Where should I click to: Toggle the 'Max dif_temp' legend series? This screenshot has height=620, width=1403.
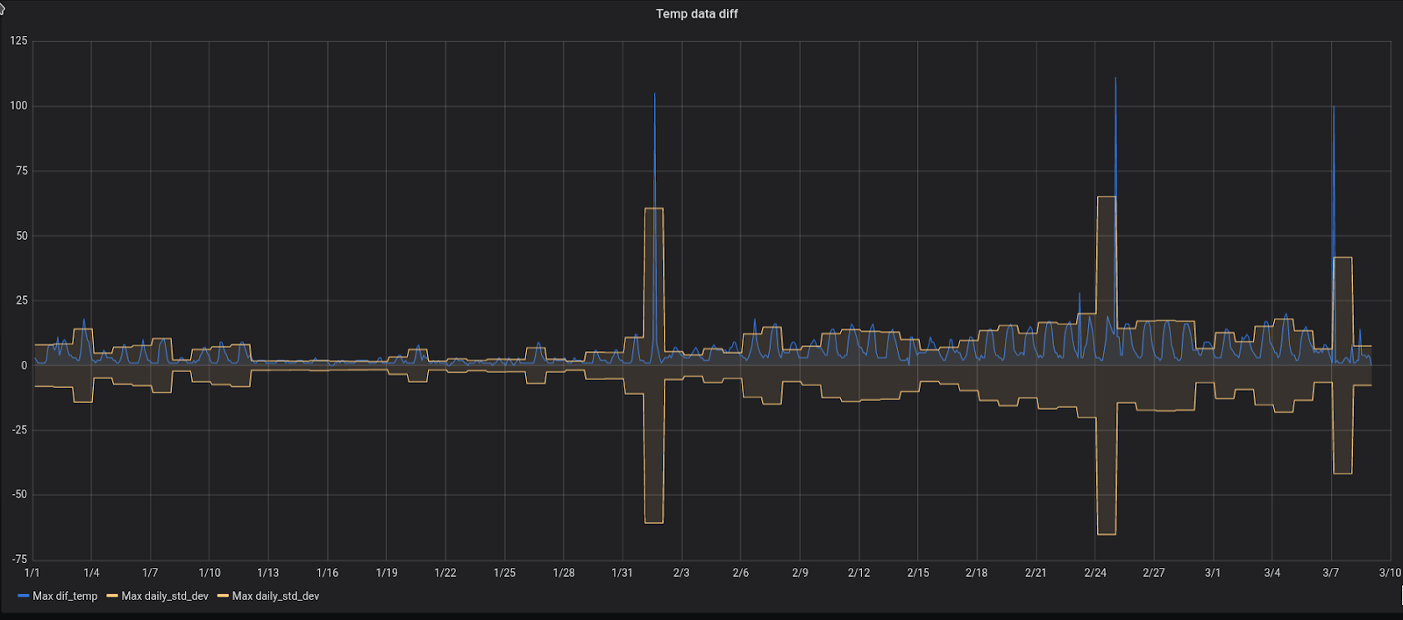65,595
